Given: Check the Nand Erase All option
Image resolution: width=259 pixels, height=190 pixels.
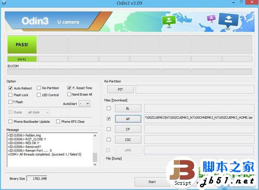Looking at the screenshot, I should pyautogui.click(x=69, y=94).
